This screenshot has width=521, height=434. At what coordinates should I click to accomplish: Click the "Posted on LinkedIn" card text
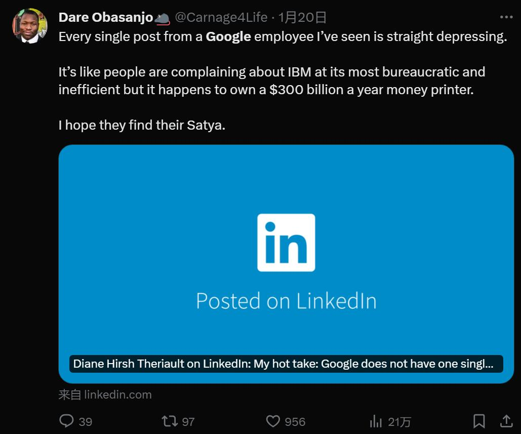tap(286, 301)
